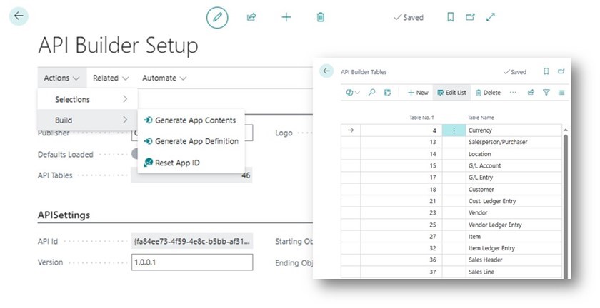
Task: Click Delete in Tables toolbar
Action: (x=488, y=93)
